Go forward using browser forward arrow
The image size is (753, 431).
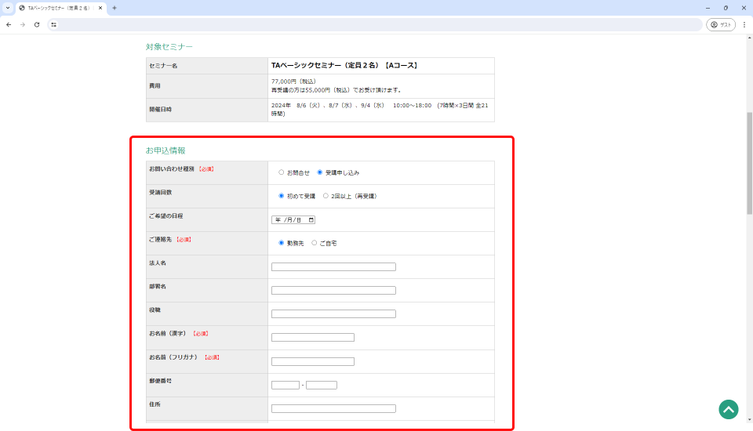click(23, 24)
